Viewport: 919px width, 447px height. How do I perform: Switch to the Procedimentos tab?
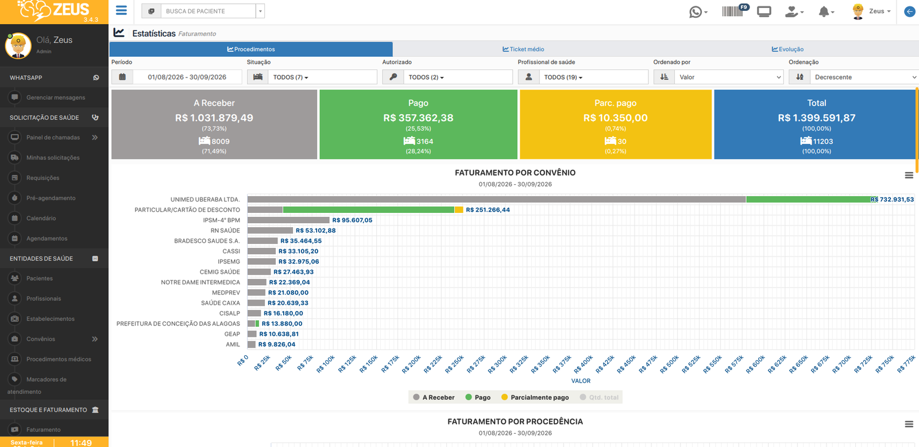(x=251, y=49)
